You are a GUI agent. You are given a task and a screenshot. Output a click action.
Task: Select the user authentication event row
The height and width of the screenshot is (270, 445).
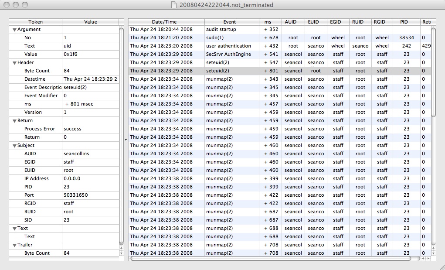[x=279, y=46]
